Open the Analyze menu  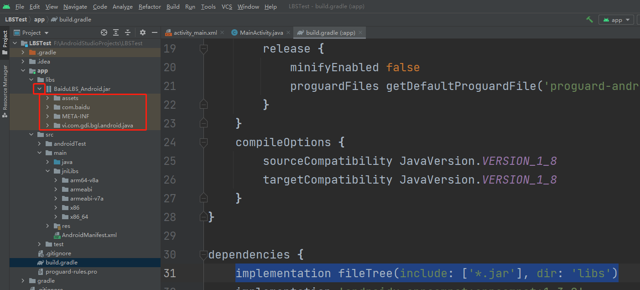point(122,6)
